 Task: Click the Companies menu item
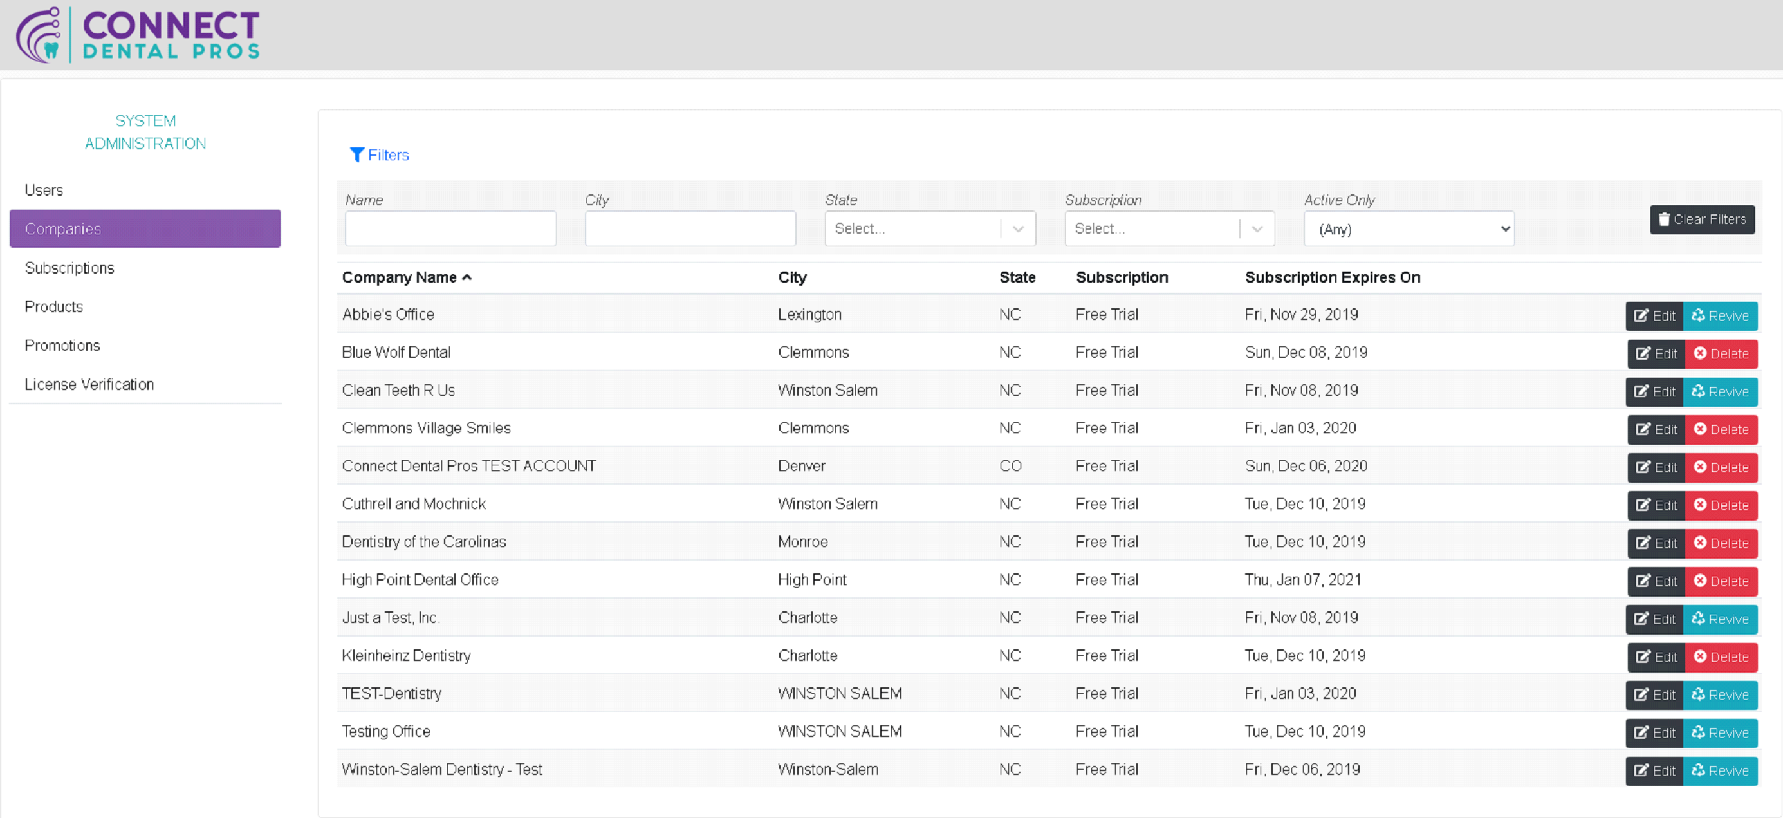(143, 228)
